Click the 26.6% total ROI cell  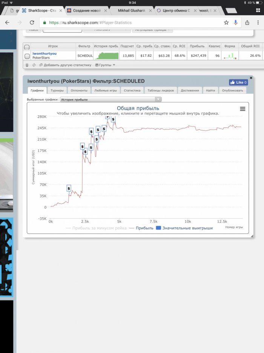pos(250,56)
